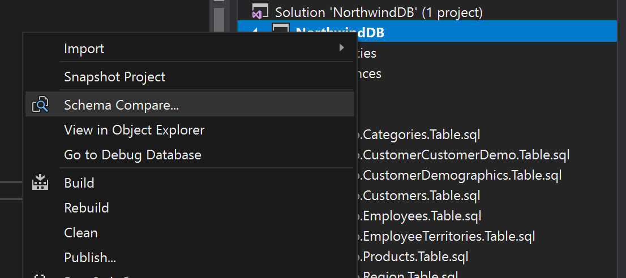Screen dimensions: 626x278
Task: Choose Rebuild from the menu
Action: click(190, 207)
